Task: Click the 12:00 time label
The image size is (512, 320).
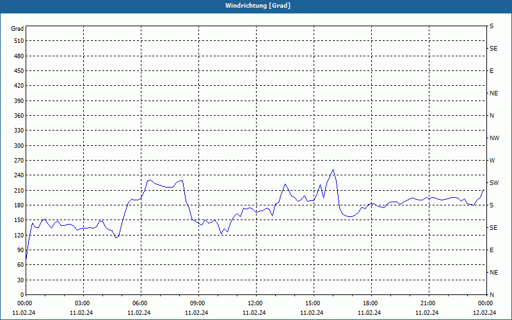Action: pyautogui.click(x=255, y=303)
